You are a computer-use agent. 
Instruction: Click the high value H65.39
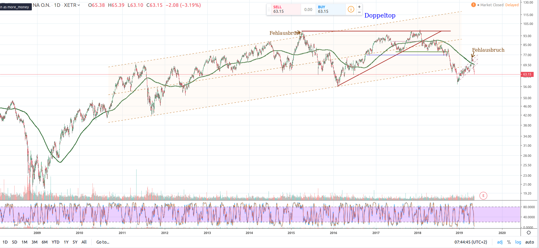tap(116, 5)
